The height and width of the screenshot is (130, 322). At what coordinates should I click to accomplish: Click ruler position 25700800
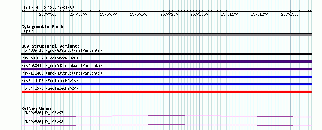139,14
